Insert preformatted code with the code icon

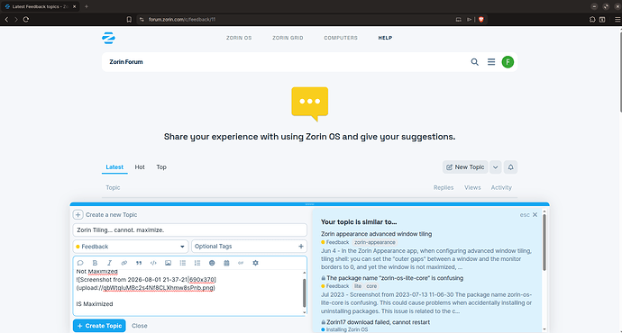(153, 263)
